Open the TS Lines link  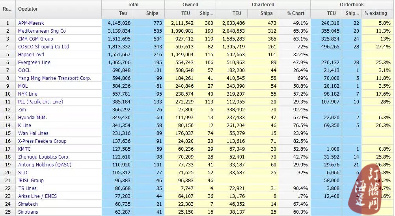pos(27,188)
